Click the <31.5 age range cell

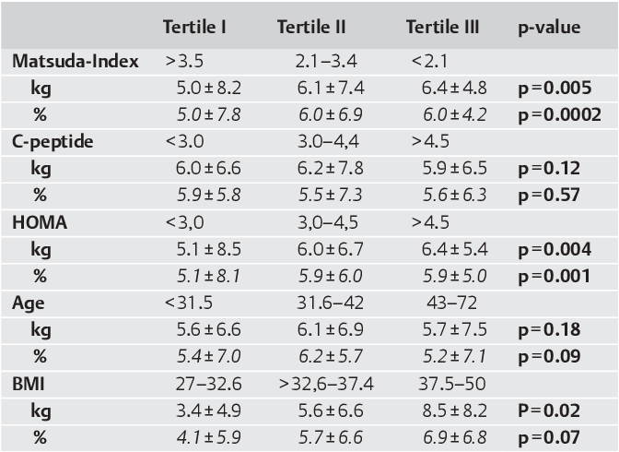(189, 303)
